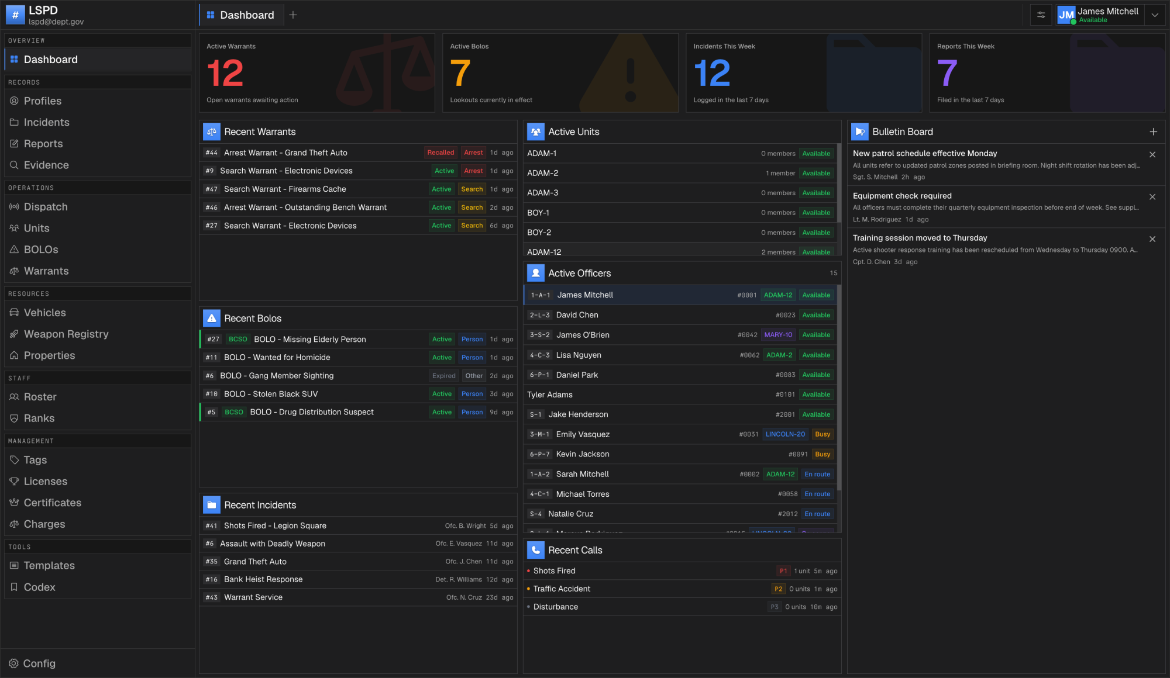The image size is (1170, 678).
Task: Select unit BOY-1 in Active Units
Action: coord(680,213)
